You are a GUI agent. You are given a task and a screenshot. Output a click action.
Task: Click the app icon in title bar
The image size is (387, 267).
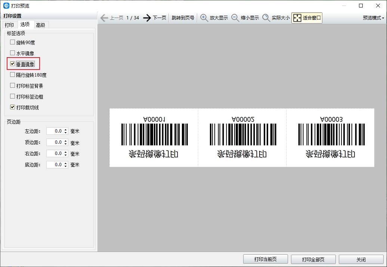tap(6, 6)
